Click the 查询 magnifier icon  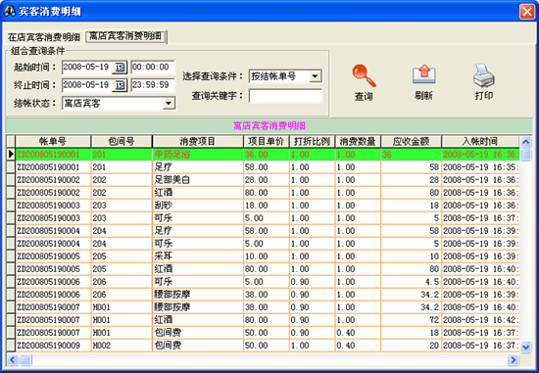click(364, 75)
